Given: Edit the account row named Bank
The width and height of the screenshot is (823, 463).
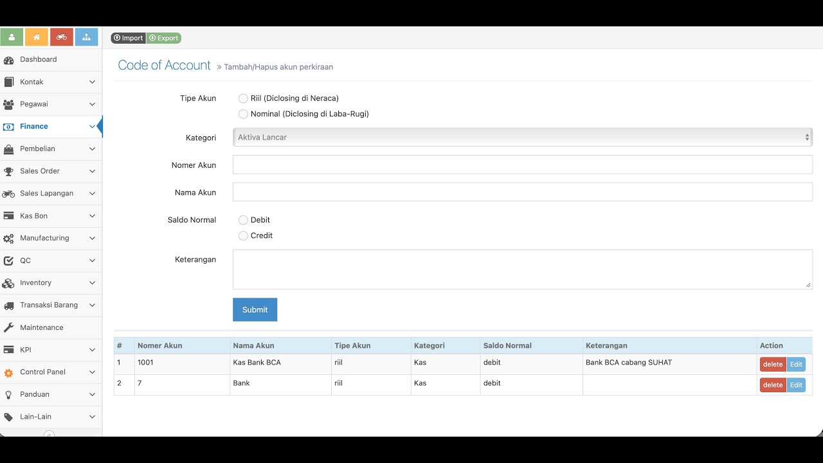Looking at the screenshot, I should [x=796, y=385].
